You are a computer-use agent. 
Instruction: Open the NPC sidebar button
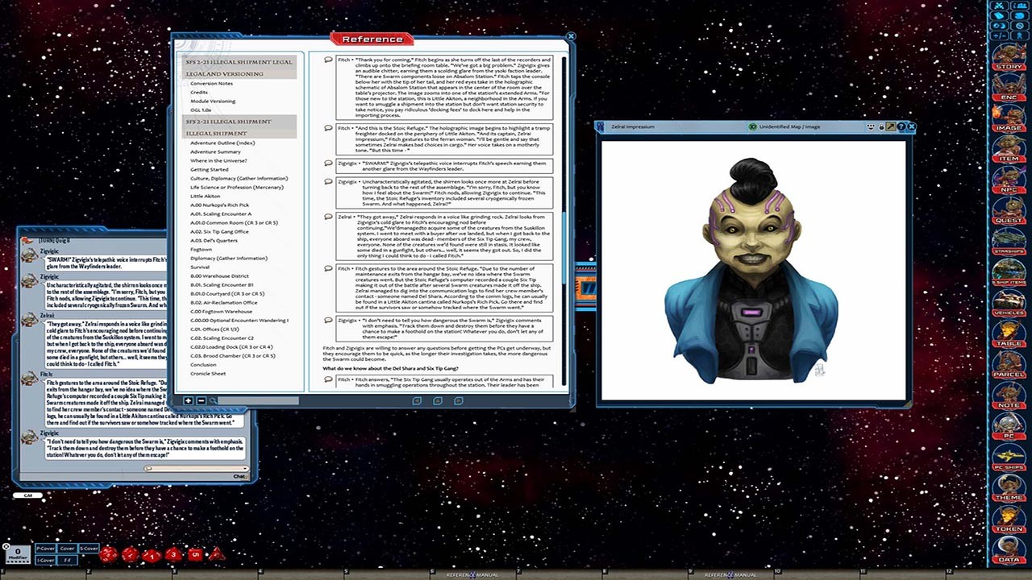tap(1009, 180)
